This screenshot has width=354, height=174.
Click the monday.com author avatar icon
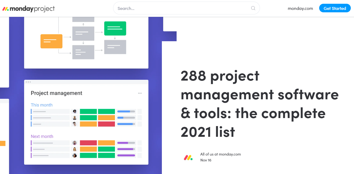(188, 157)
